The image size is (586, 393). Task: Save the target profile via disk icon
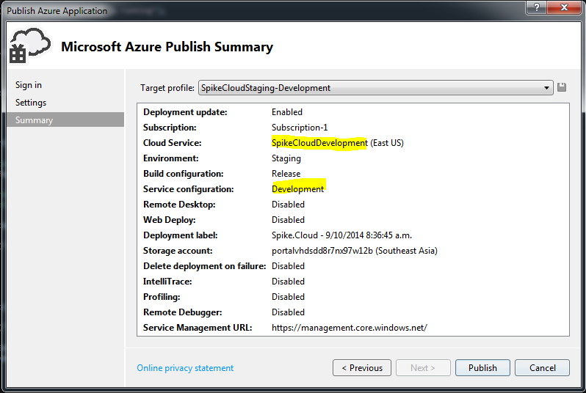[x=561, y=87]
